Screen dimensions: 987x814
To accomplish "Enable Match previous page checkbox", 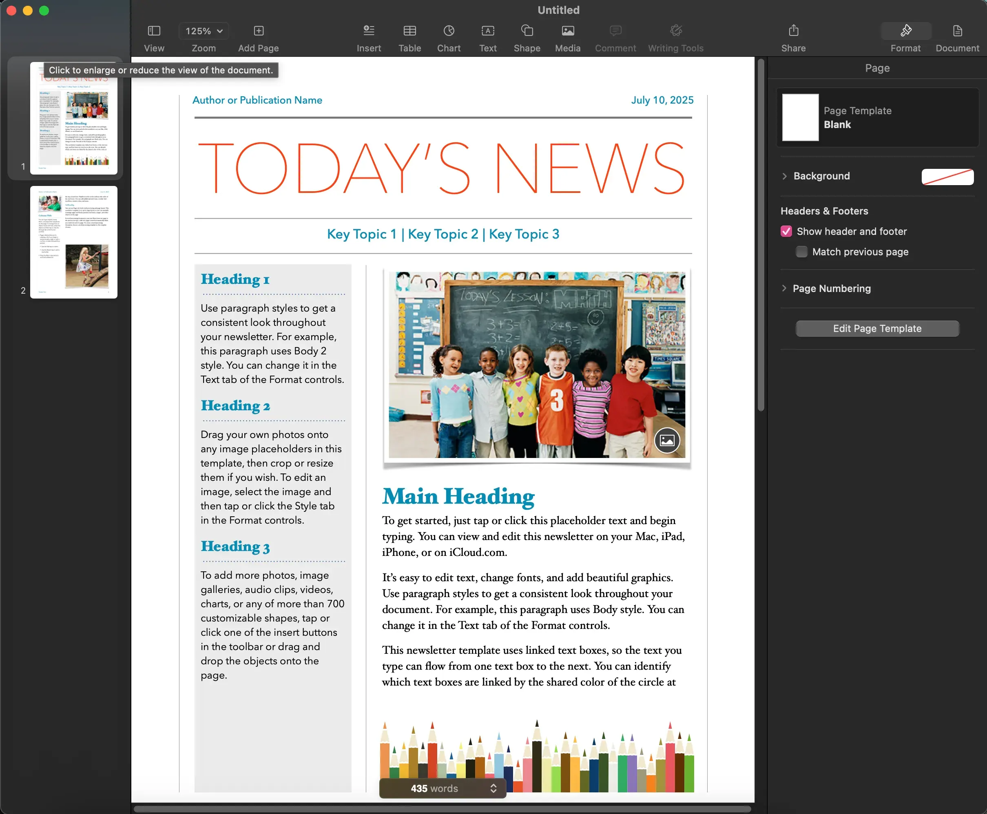I will pos(801,252).
